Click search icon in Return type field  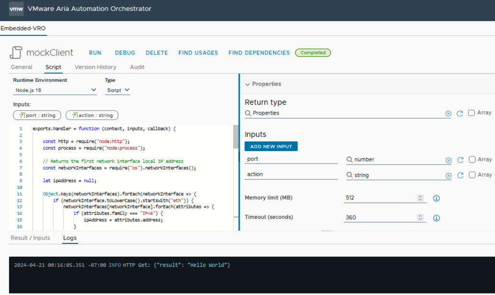[x=248, y=113]
